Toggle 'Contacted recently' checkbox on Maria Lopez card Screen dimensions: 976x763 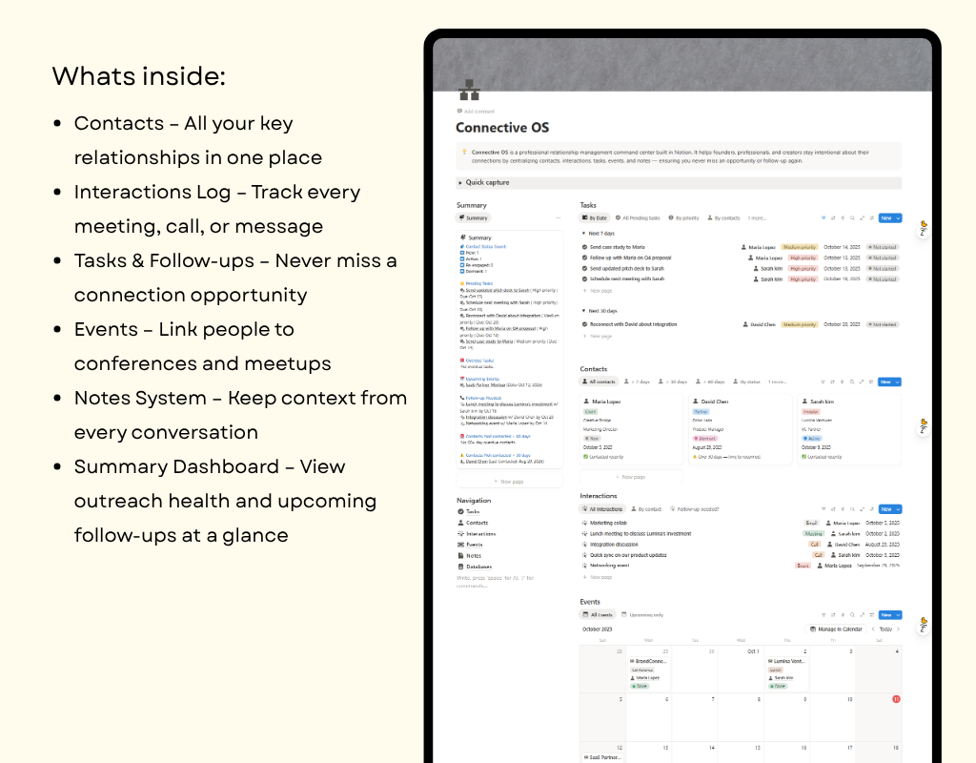tap(586, 457)
